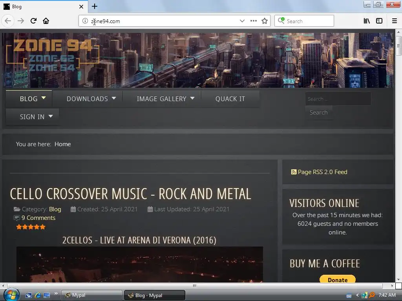
Task: Expand the BLOG menu arrow
Action: click(44, 98)
